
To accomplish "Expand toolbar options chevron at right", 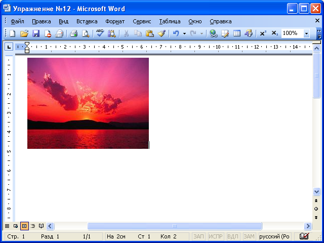I will (x=319, y=34).
